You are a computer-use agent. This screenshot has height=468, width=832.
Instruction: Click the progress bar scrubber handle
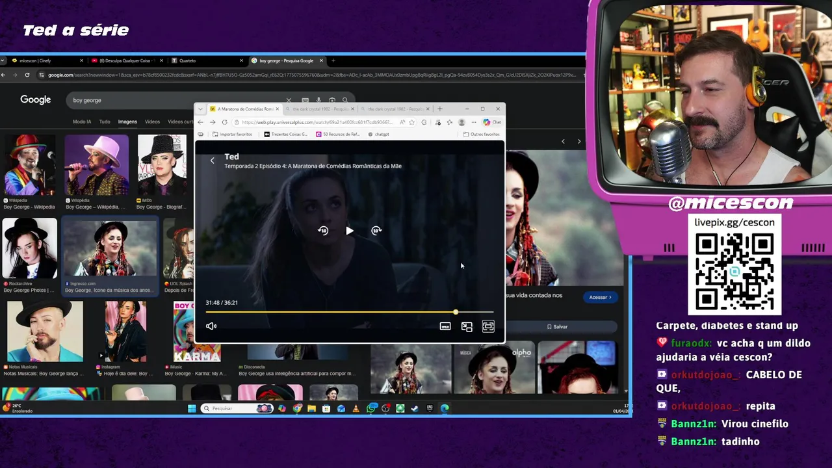pyautogui.click(x=456, y=312)
